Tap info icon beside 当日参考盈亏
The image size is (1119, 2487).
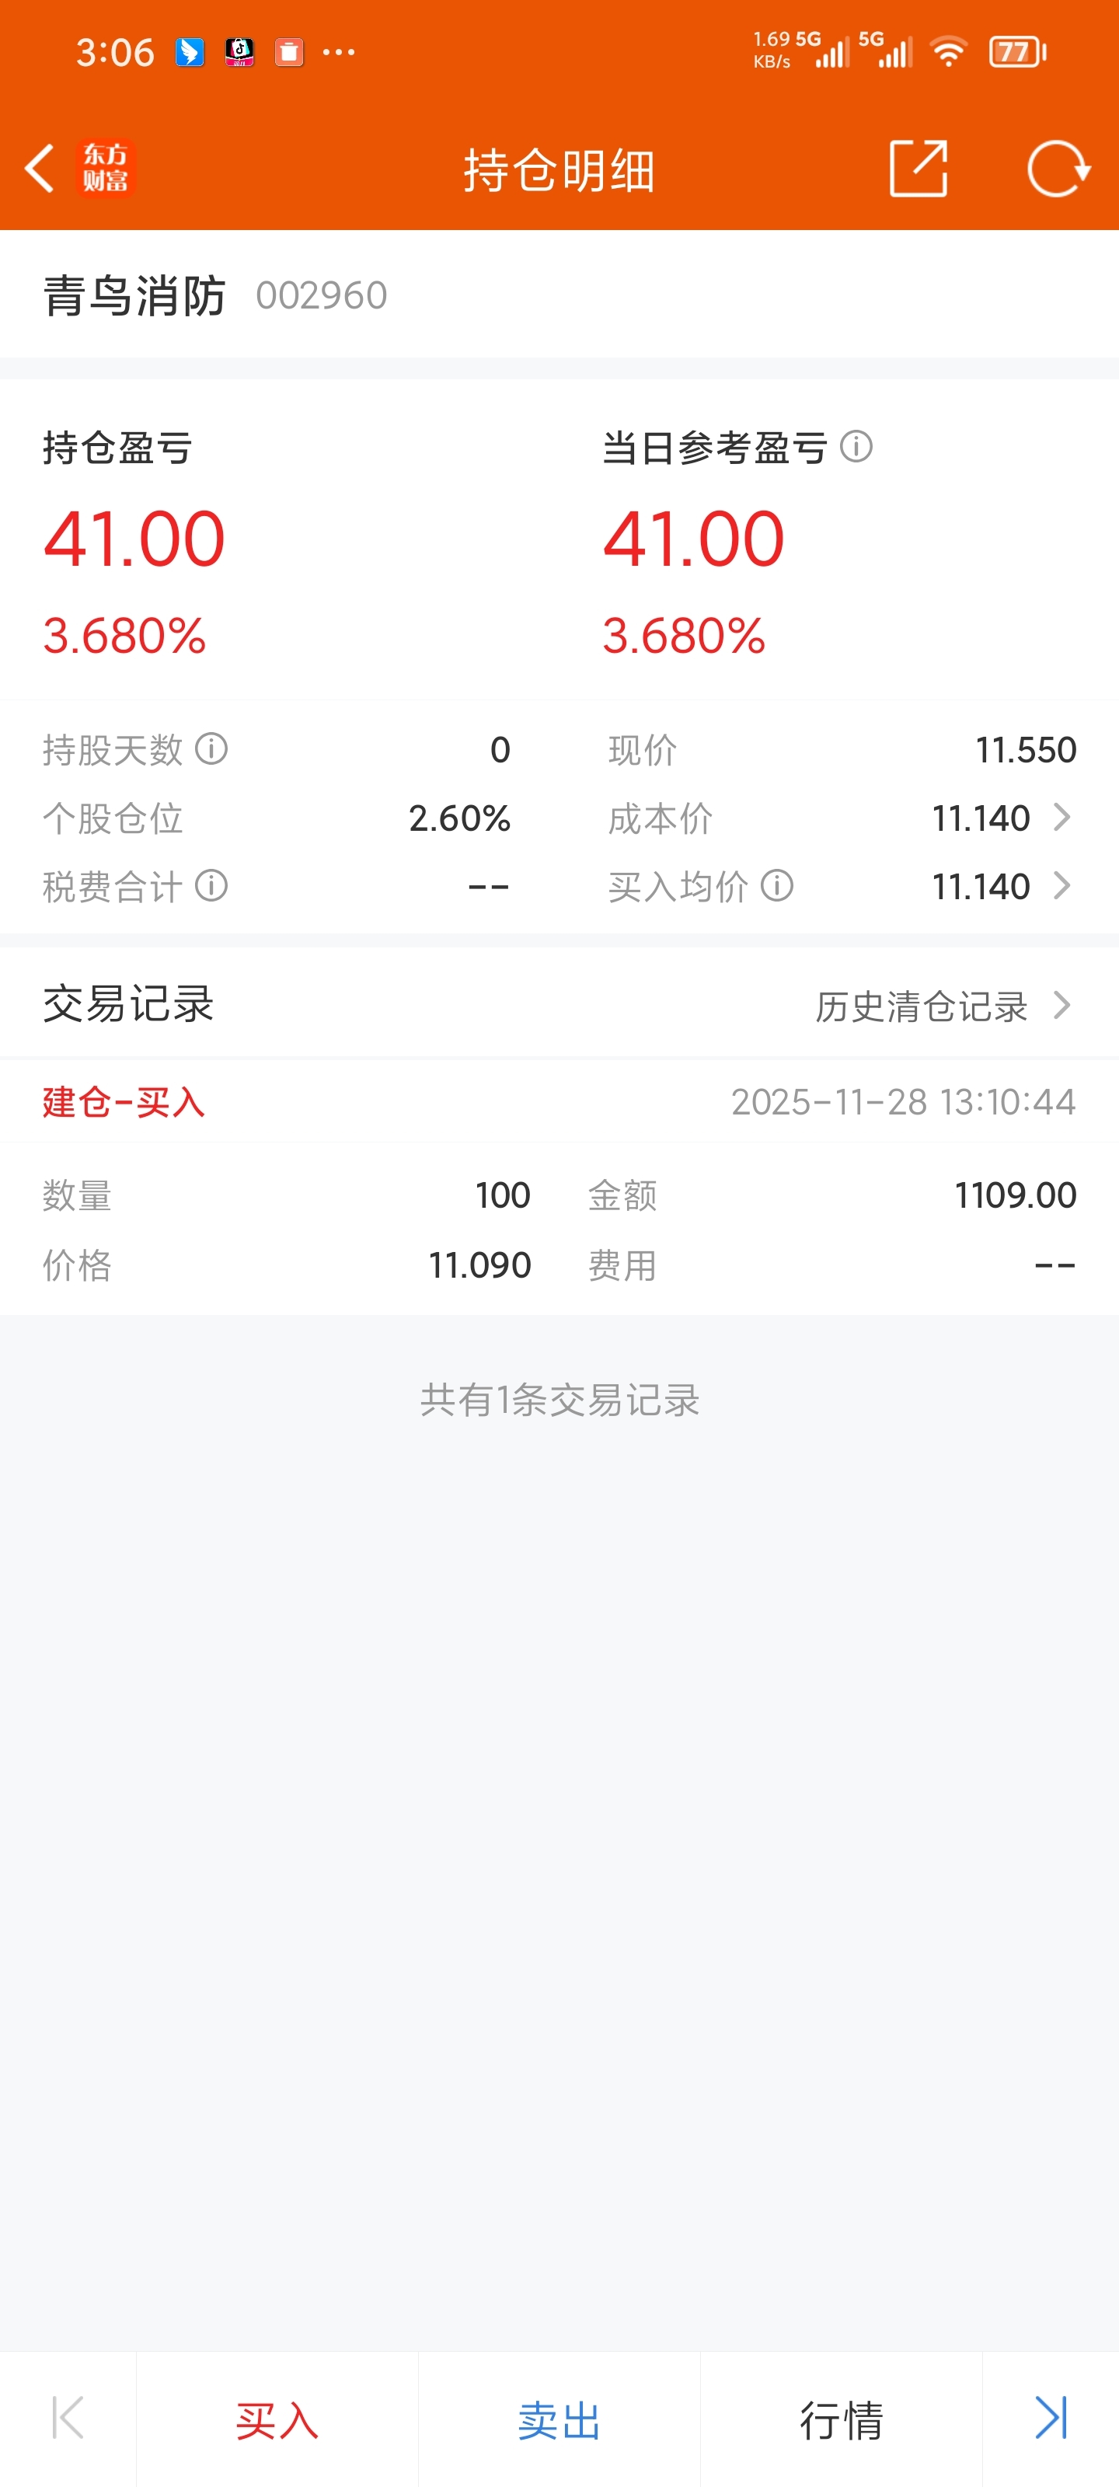(856, 447)
